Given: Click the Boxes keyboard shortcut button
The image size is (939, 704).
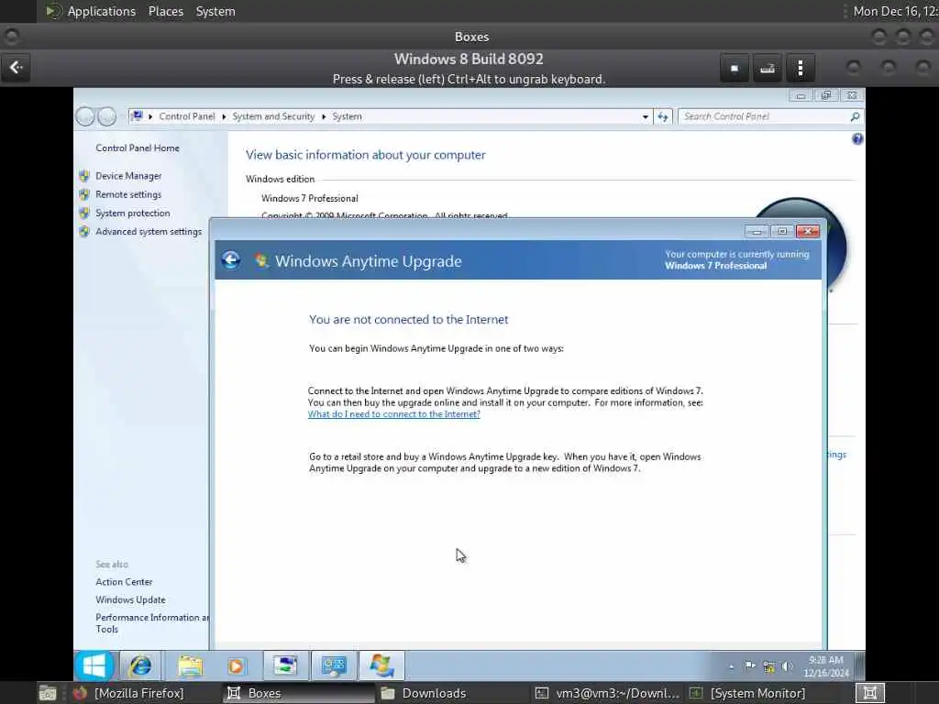Looking at the screenshot, I should [768, 68].
